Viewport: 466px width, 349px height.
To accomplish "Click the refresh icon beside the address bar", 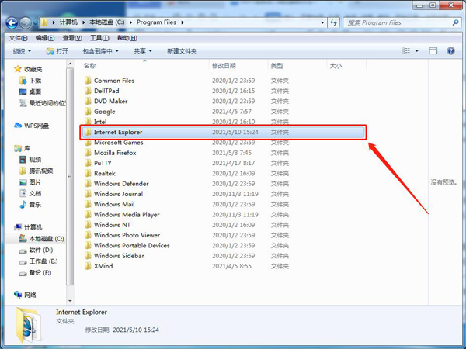I will (x=333, y=22).
